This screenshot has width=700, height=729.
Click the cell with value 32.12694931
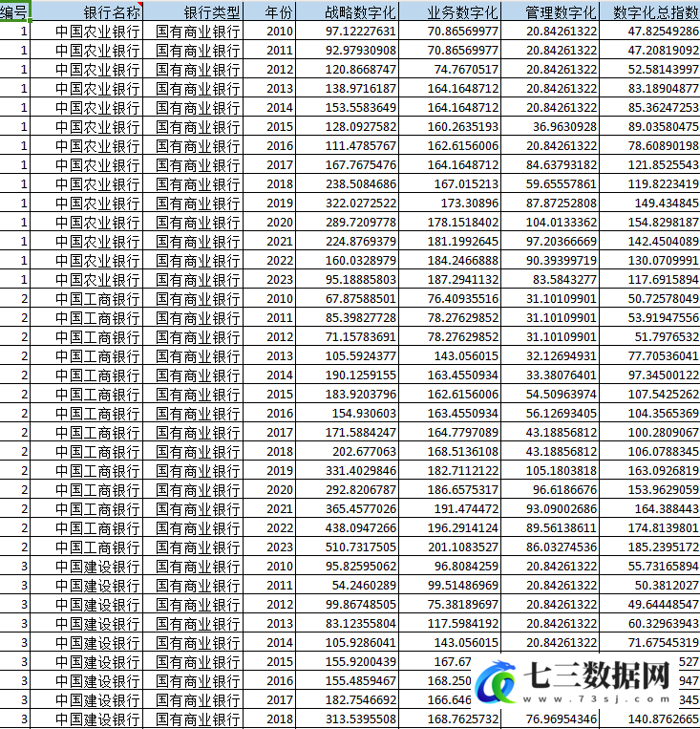(550, 355)
